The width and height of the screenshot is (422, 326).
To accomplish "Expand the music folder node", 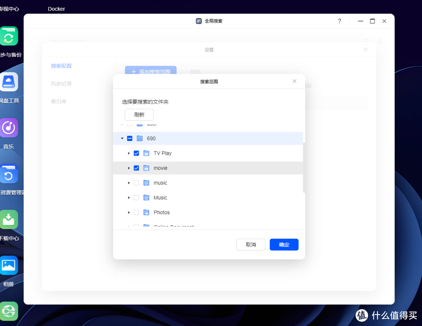I will (129, 183).
